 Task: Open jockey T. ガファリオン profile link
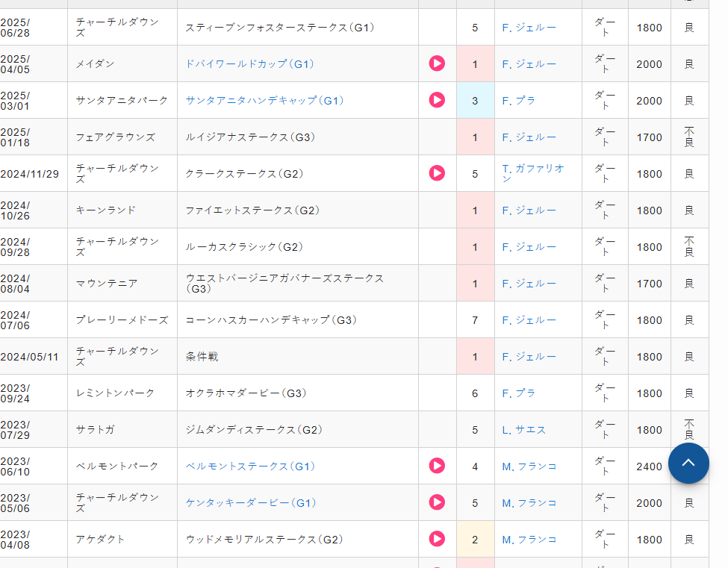[533, 173]
